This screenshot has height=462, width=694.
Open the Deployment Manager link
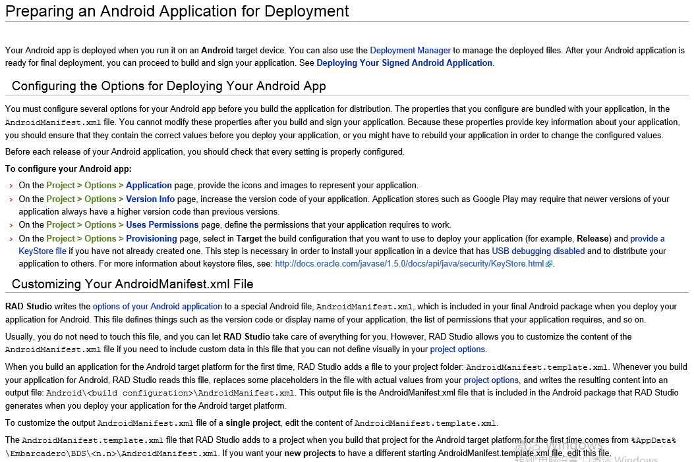coord(411,51)
